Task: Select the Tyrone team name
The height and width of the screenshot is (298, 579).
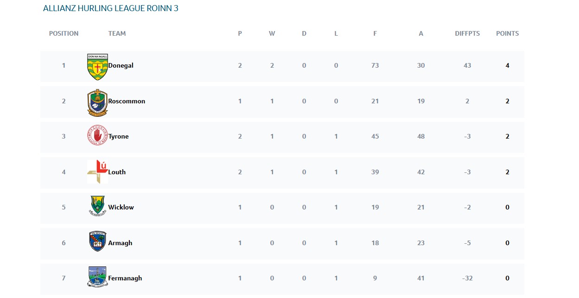Action: (x=118, y=137)
